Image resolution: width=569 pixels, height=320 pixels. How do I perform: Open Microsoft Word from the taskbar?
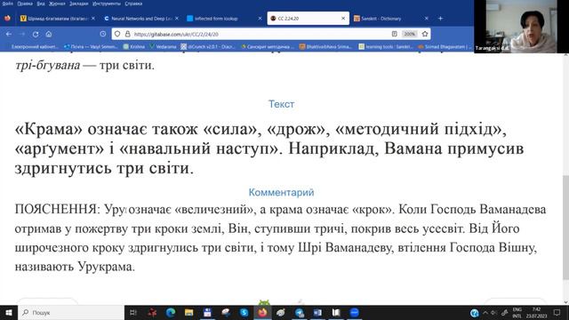click(317, 312)
